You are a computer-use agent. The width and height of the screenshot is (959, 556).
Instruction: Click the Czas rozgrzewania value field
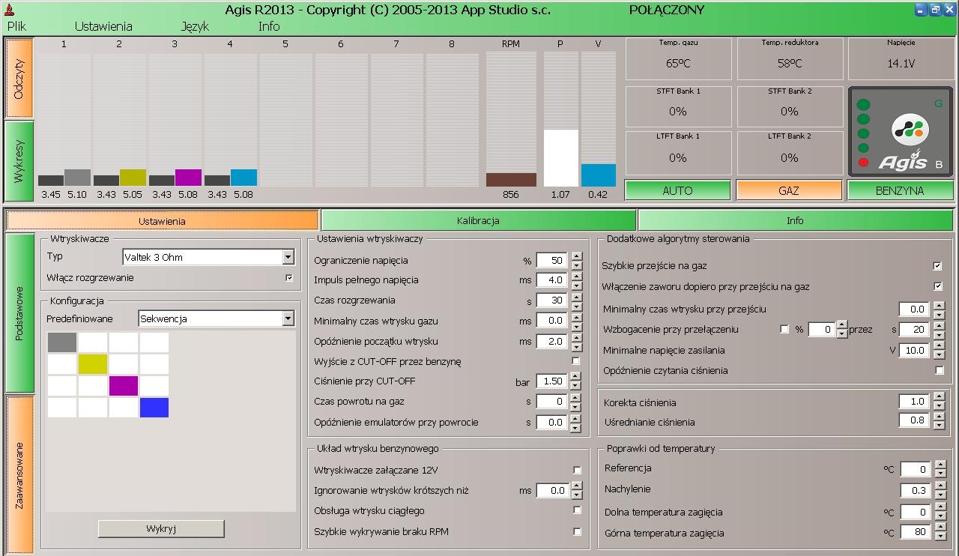(552, 300)
